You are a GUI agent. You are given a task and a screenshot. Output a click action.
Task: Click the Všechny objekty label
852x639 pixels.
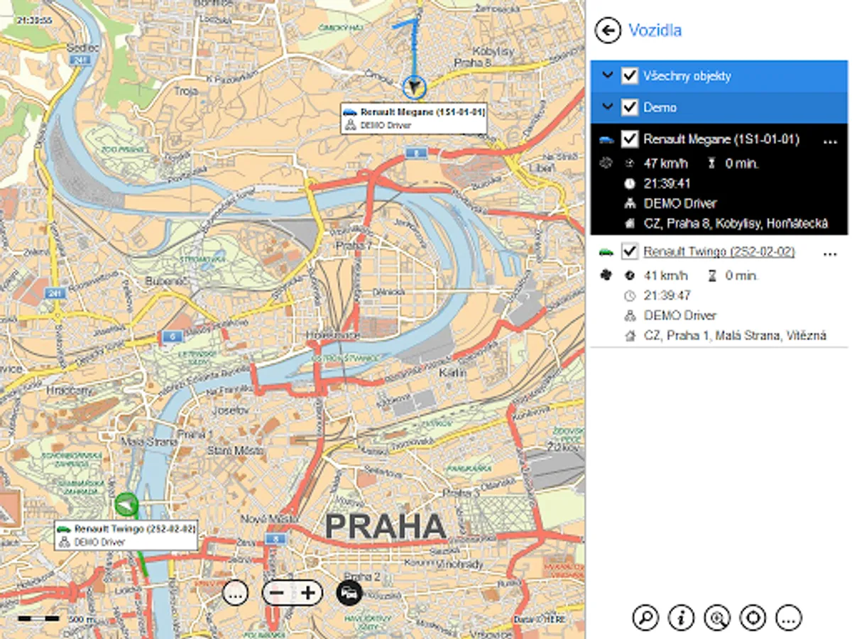click(x=687, y=75)
